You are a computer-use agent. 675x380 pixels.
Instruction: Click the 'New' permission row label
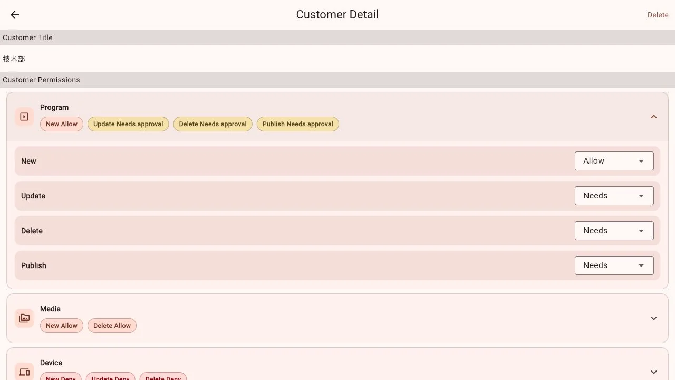pyautogui.click(x=28, y=161)
